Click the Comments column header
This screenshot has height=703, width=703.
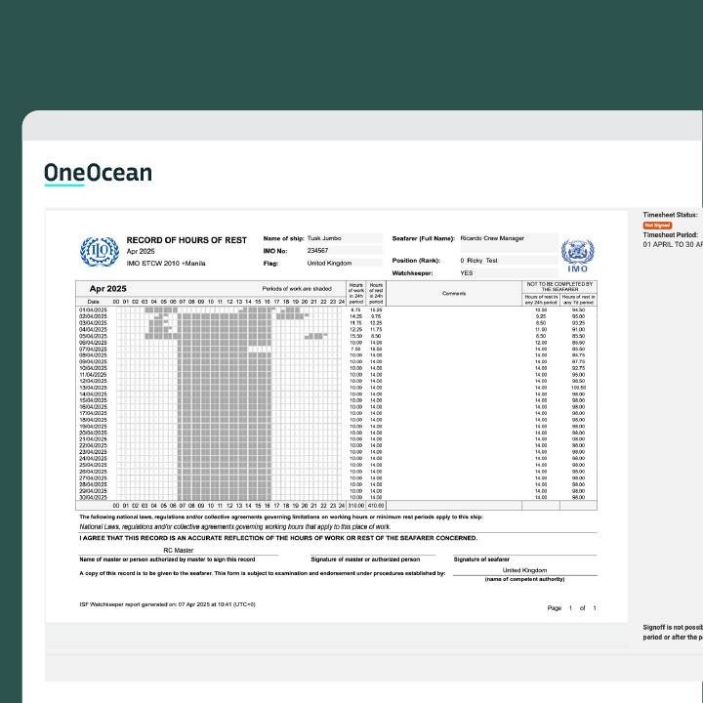(454, 293)
